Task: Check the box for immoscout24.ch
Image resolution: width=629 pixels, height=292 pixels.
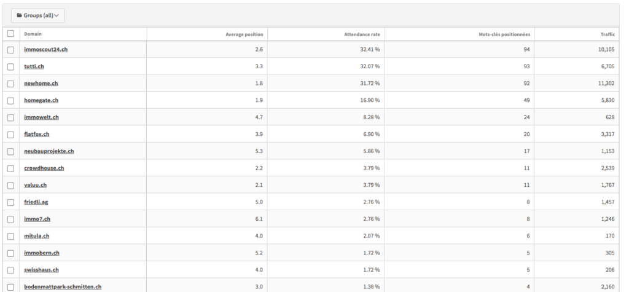Action: pos(11,50)
